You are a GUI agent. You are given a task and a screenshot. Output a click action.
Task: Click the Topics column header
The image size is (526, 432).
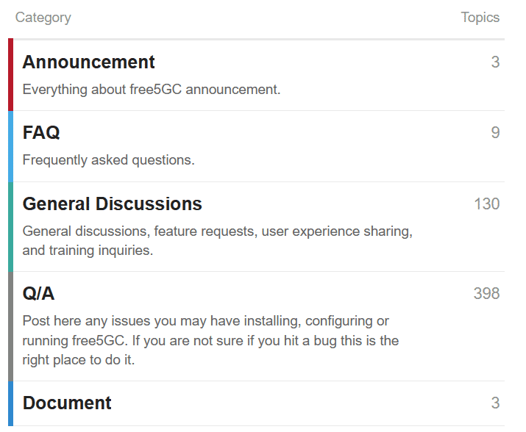[x=480, y=18]
